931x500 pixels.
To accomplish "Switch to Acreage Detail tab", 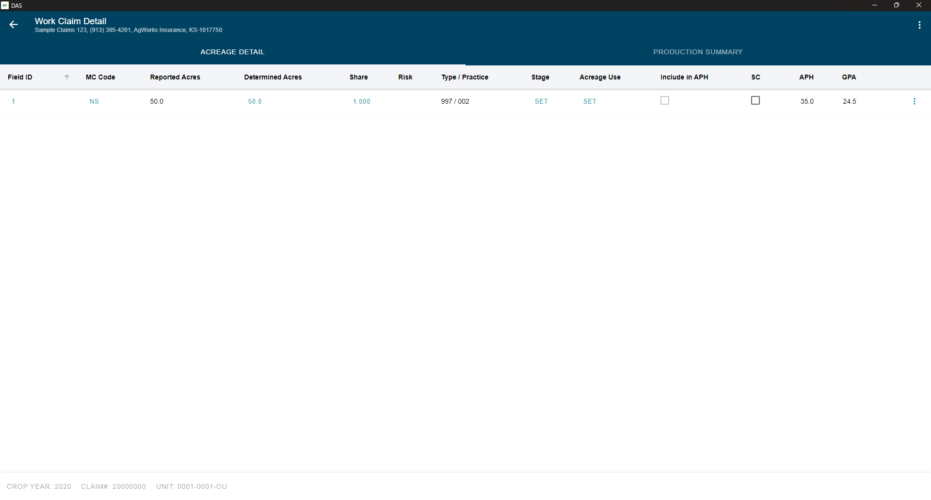I will (x=232, y=52).
